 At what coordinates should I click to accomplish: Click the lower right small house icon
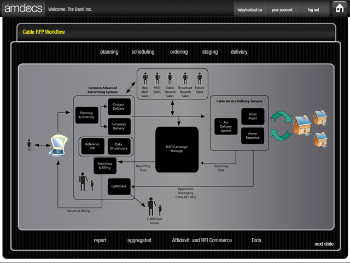coord(321,139)
